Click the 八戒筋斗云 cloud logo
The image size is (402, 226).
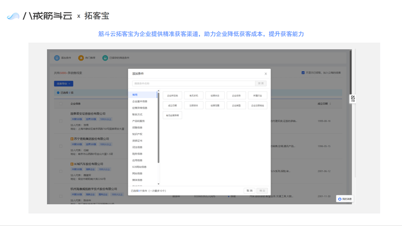click(13, 16)
